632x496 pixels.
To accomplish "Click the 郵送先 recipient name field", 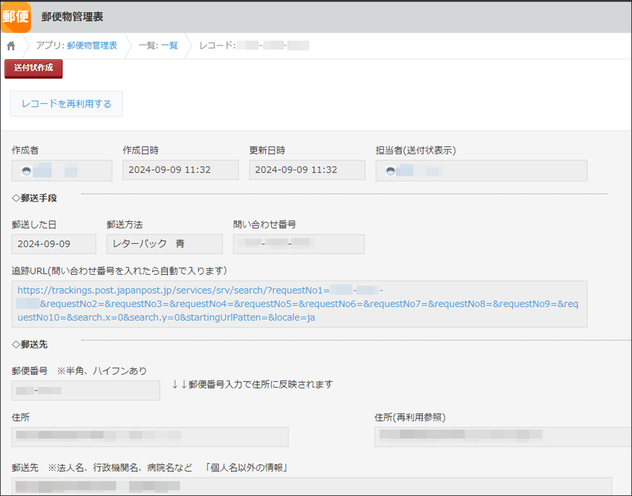I will click(x=310, y=486).
